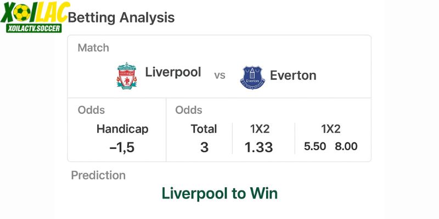Click the Match section label
This screenshot has height=219, width=439.
pos(93,48)
